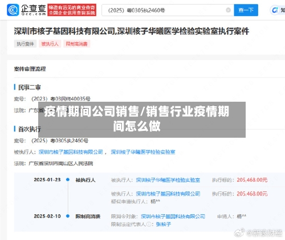Viewport: 285px width, 240px height.
Task: Click court name 广东省深圳市南山区人民法院
Action: [x=61, y=163]
